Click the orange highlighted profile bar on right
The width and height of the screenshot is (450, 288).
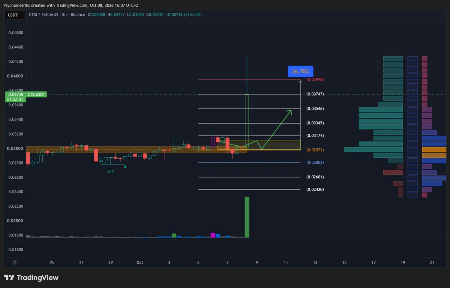tap(434, 149)
